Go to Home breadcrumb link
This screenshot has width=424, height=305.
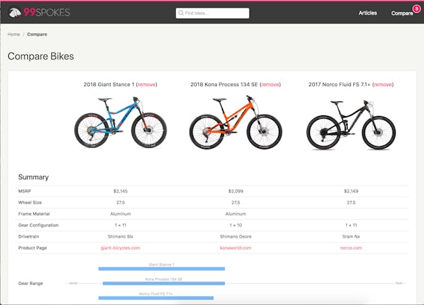tap(14, 34)
